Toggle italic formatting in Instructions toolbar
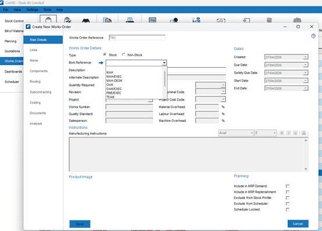 coord(289,133)
